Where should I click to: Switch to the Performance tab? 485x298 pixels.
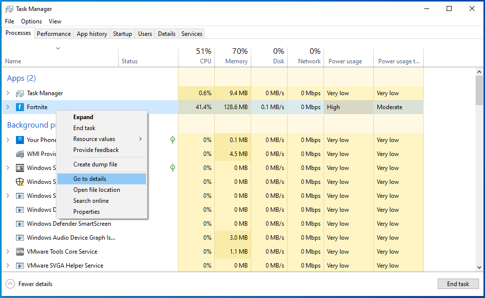pyautogui.click(x=54, y=34)
